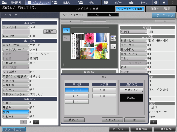Image resolution: width=177 pixels, height=132 pixels.
Task: Click the preview detail view icon
Action: click(113, 38)
